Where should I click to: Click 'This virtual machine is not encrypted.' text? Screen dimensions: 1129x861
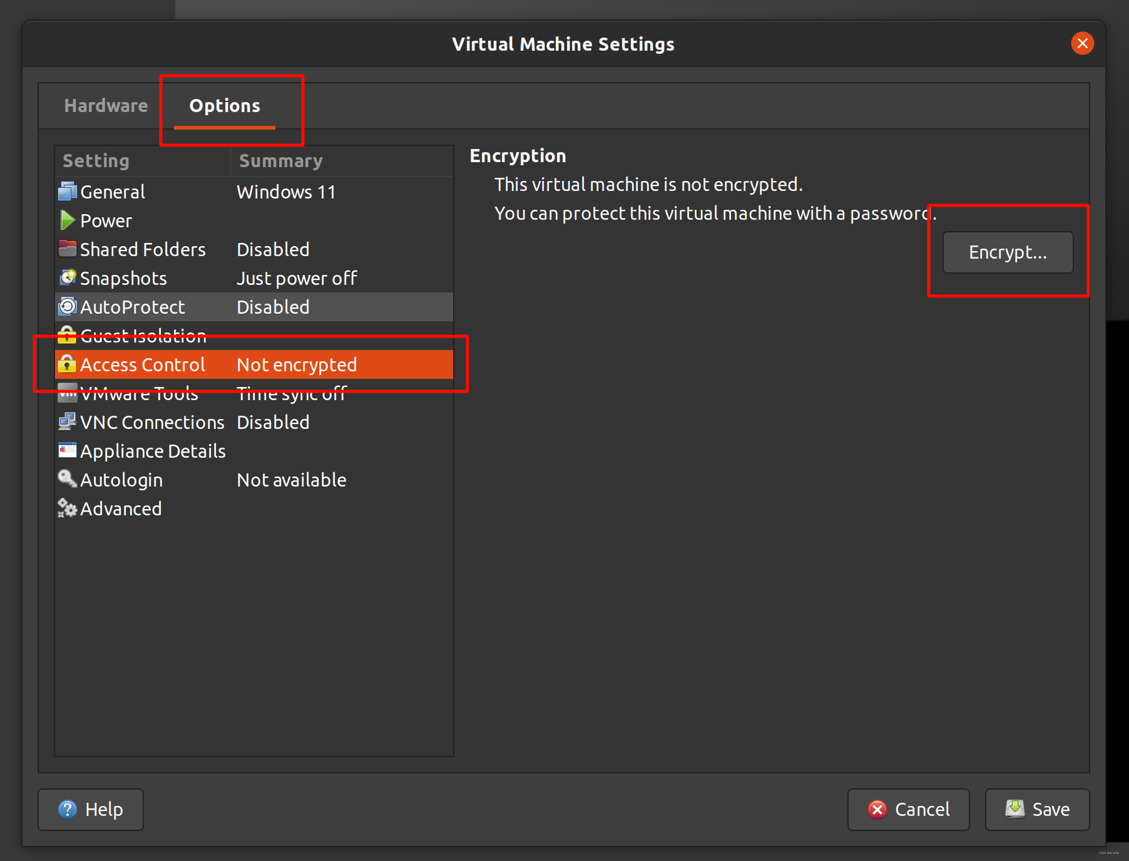[648, 185]
